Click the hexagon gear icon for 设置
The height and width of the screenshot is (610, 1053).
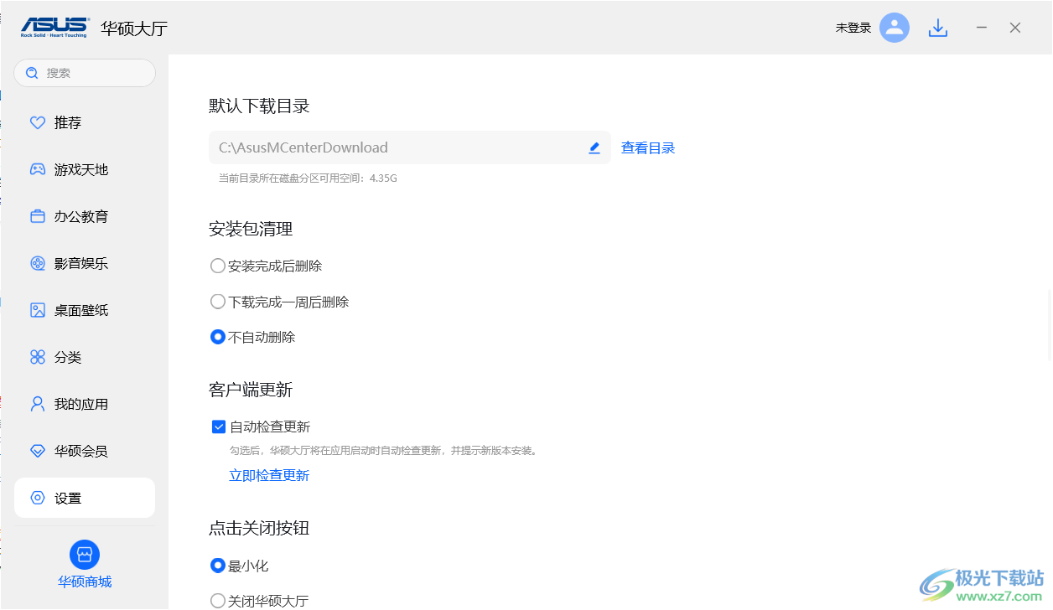[x=38, y=499]
